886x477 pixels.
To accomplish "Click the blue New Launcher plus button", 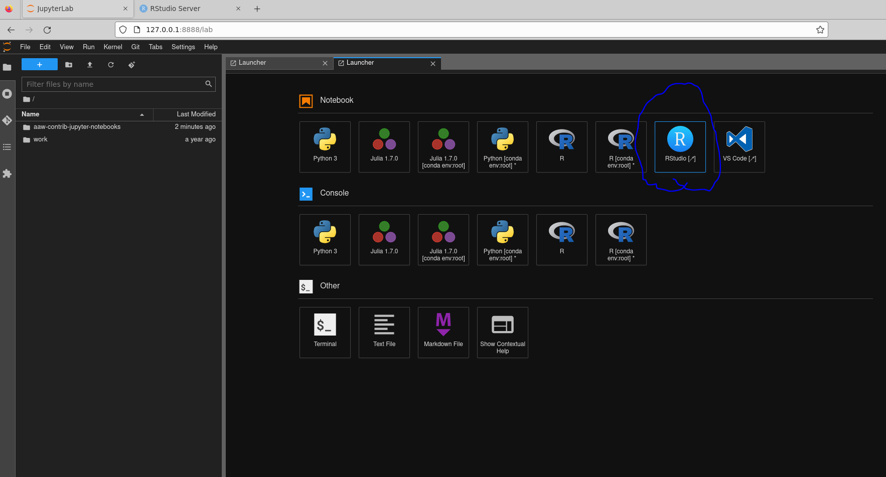I will click(40, 65).
